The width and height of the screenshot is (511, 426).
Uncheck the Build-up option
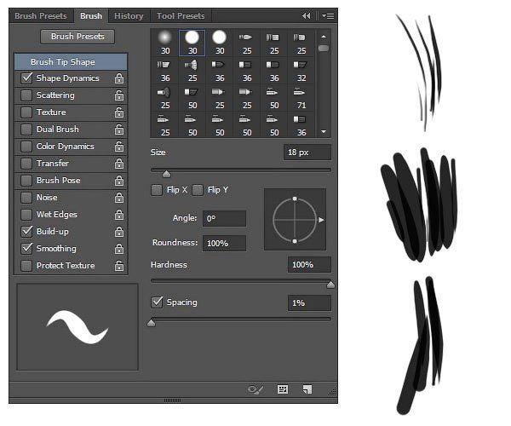[26, 232]
